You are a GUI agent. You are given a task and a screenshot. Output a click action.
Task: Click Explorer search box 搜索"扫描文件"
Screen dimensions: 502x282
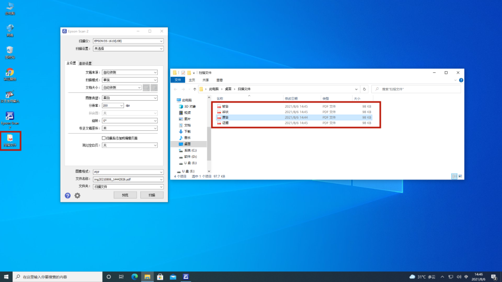tap(416, 89)
